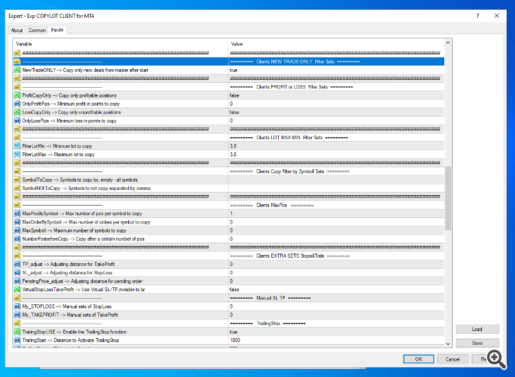This screenshot has width=515, height=377.
Task: Confirm settings with the OK button
Action: [x=418, y=359]
